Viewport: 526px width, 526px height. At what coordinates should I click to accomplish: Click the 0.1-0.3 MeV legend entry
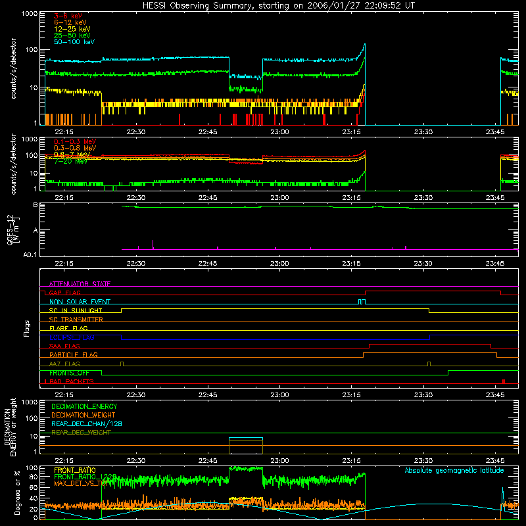coord(75,141)
